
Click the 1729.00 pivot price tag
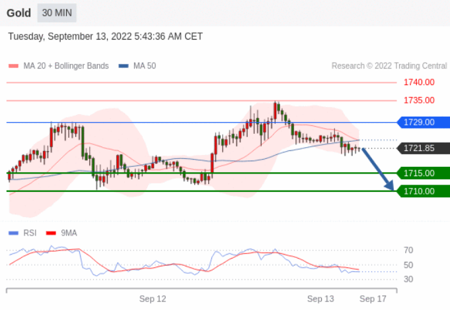tap(424, 122)
